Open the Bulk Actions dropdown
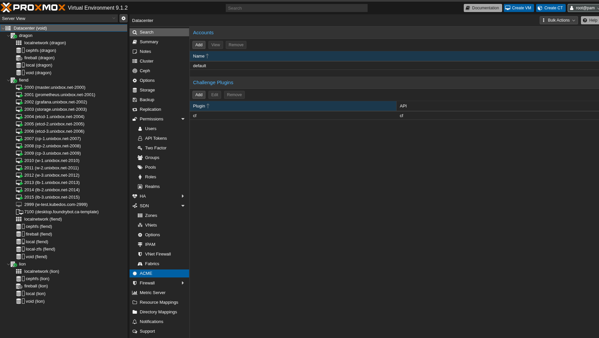Screen dimensions: 599x338 point(558,20)
